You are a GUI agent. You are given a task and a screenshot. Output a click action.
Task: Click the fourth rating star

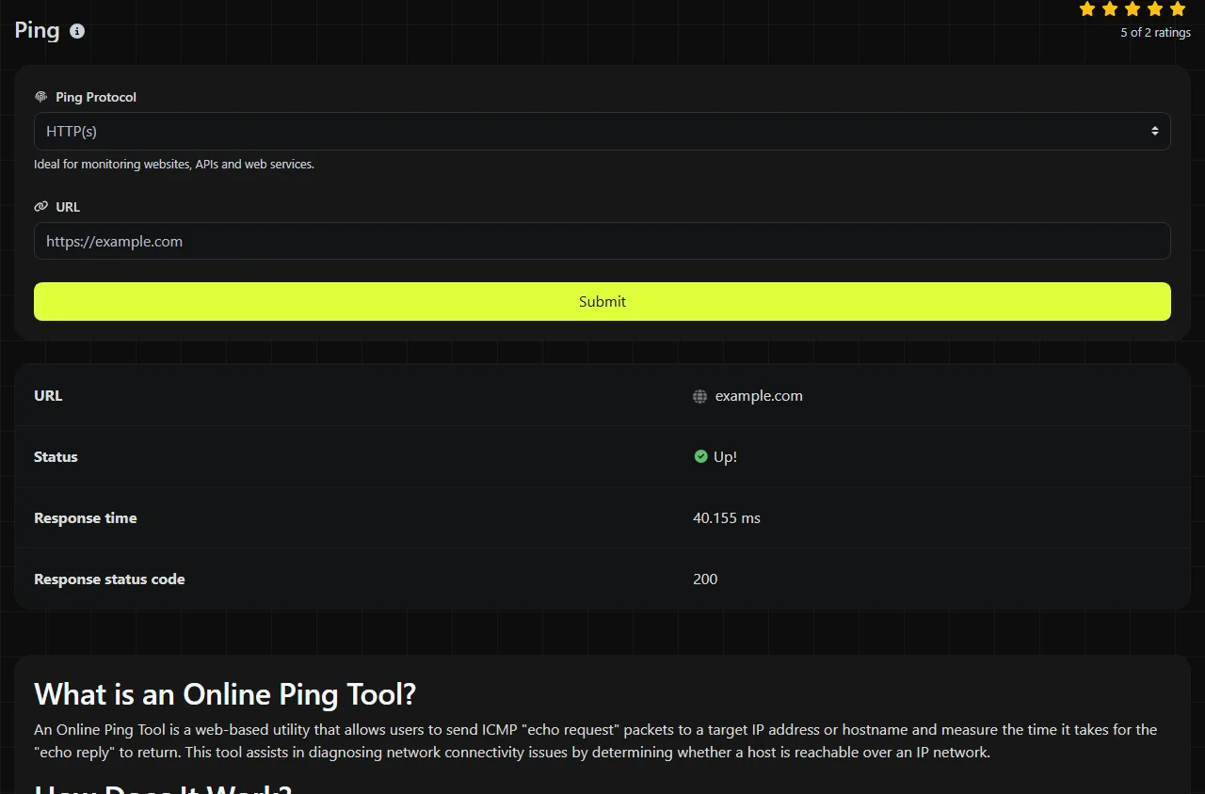(1155, 9)
